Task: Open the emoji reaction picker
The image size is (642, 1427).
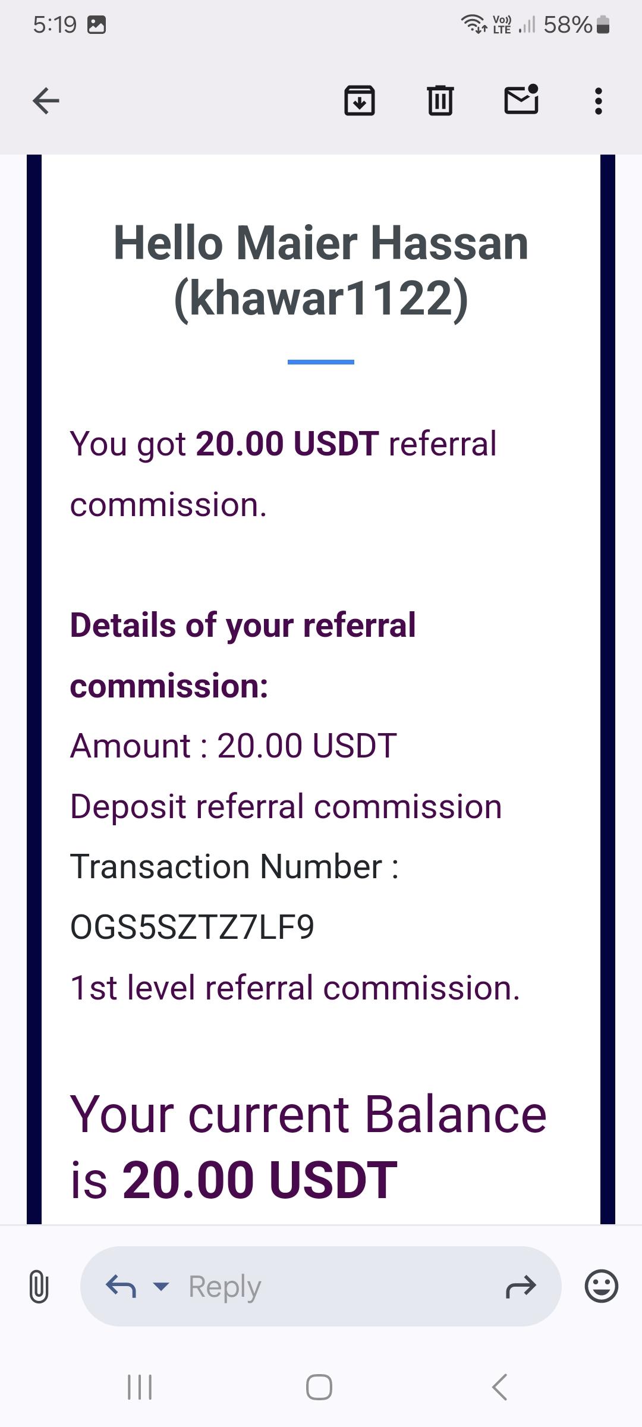Action: (601, 1287)
